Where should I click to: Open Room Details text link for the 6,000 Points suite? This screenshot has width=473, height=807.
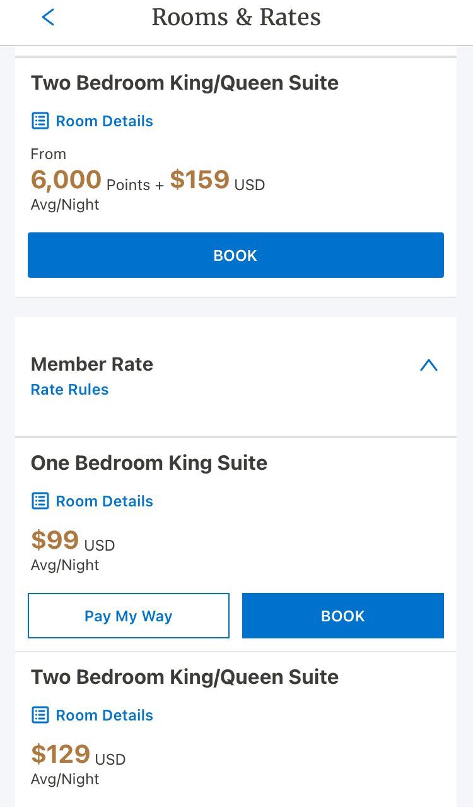(104, 121)
